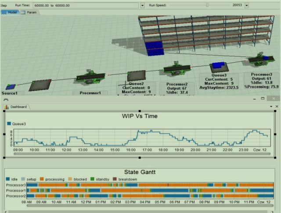Open the Run Speed dropdown arrow

point(246,5)
